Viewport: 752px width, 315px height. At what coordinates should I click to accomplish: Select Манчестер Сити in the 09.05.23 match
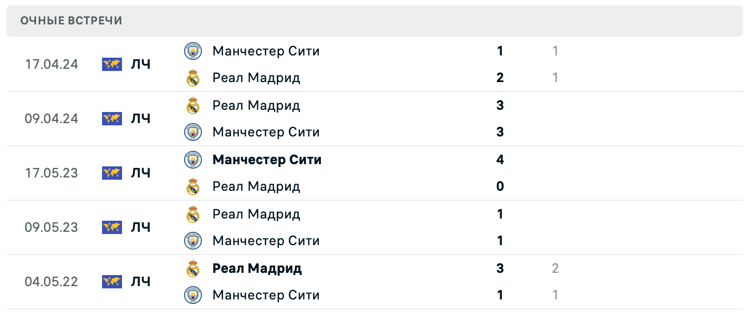click(266, 241)
